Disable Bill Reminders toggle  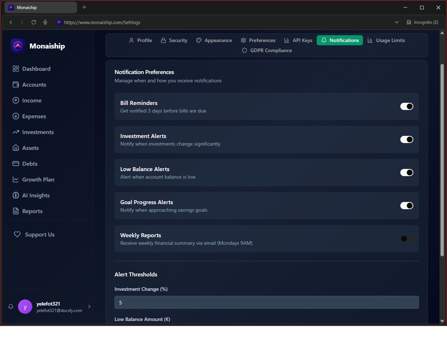pyautogui.click(x=407, y=106)
